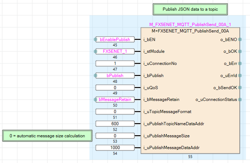This screenshot has width=250, height=163.
Task: Select the automatic message size calculation comment
Action: pos(47,136)
